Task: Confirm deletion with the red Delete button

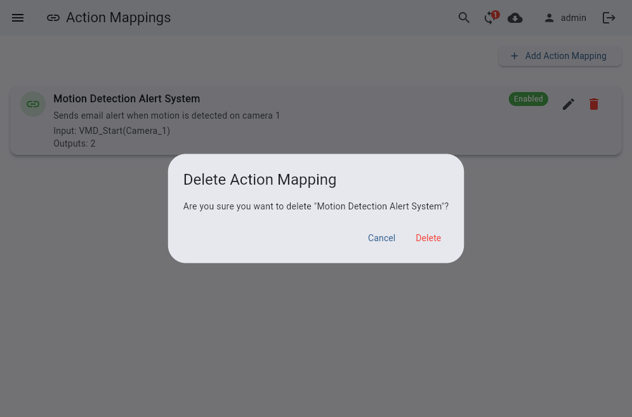Action: coord(428,238)
